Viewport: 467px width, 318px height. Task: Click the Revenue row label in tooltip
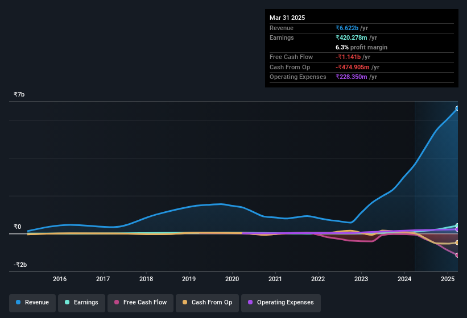click(x=282, y=28)
